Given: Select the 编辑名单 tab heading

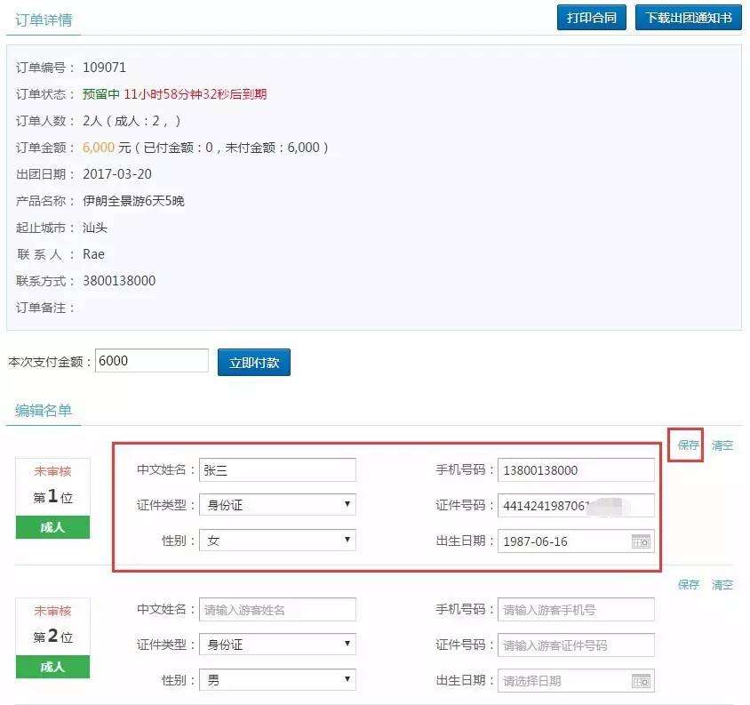Looking at the screenshot, I should click(43, 410).
